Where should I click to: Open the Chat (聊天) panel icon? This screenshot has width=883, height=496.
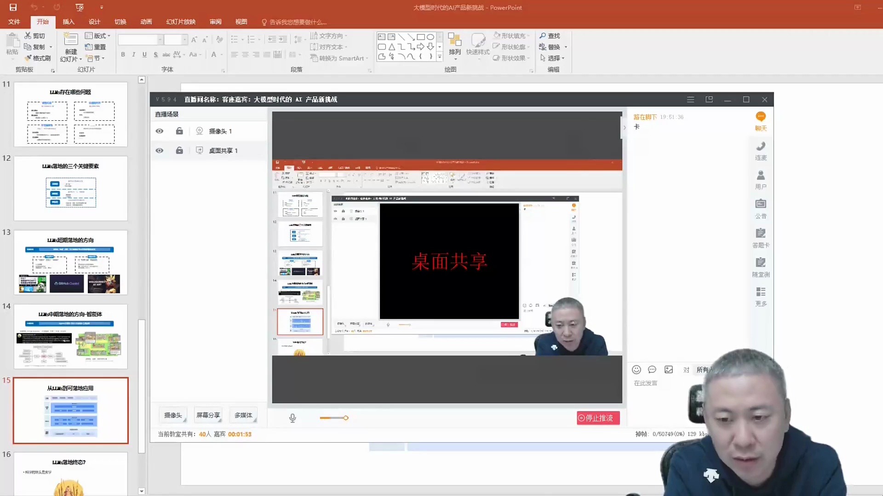pos(761,117)
